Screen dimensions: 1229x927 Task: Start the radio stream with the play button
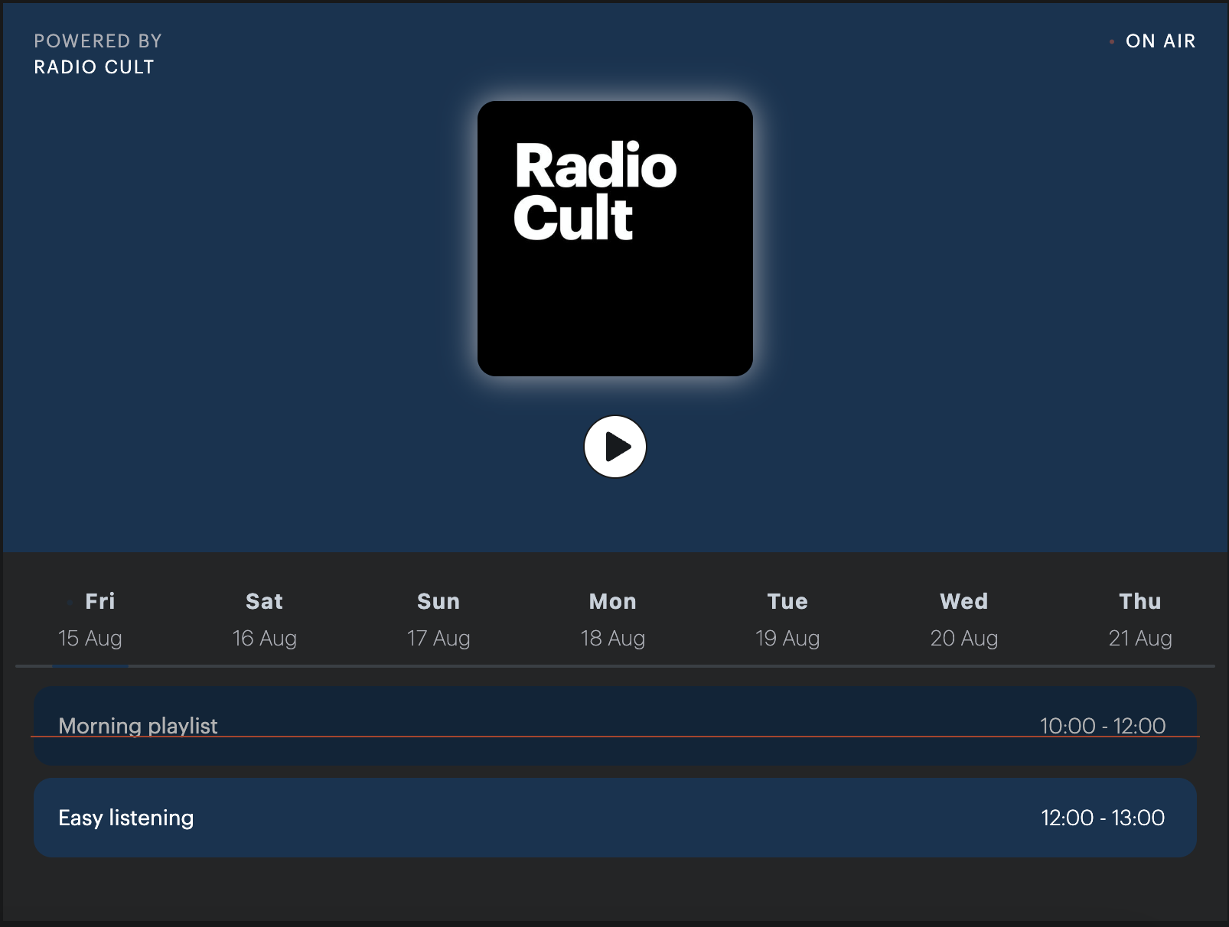pyautogui.click(x=615, y=447)
